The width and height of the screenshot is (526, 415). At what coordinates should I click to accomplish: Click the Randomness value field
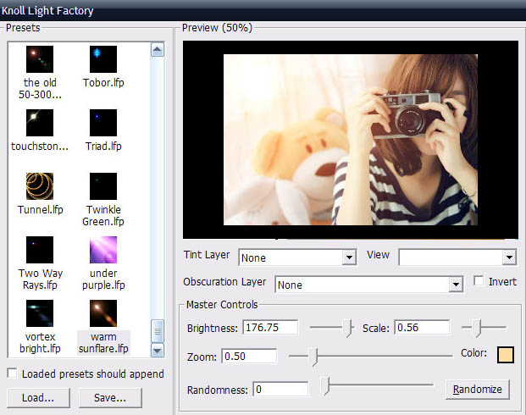pyautogui.click(x=280, y=389)
